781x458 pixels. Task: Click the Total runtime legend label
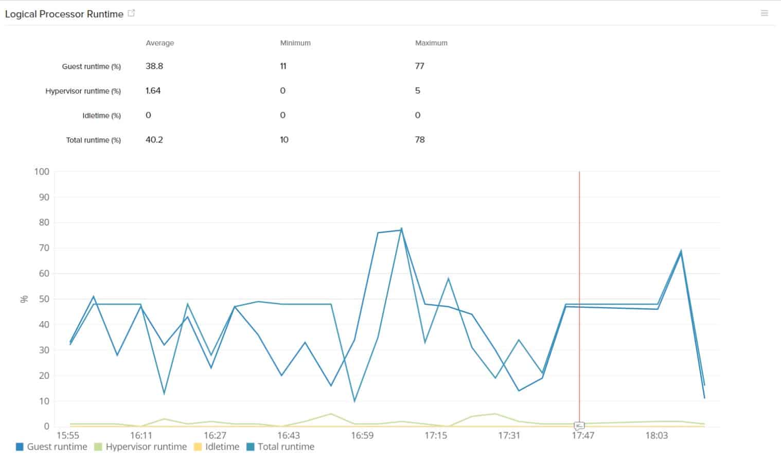pyautogui.click(x=286, y=447)
